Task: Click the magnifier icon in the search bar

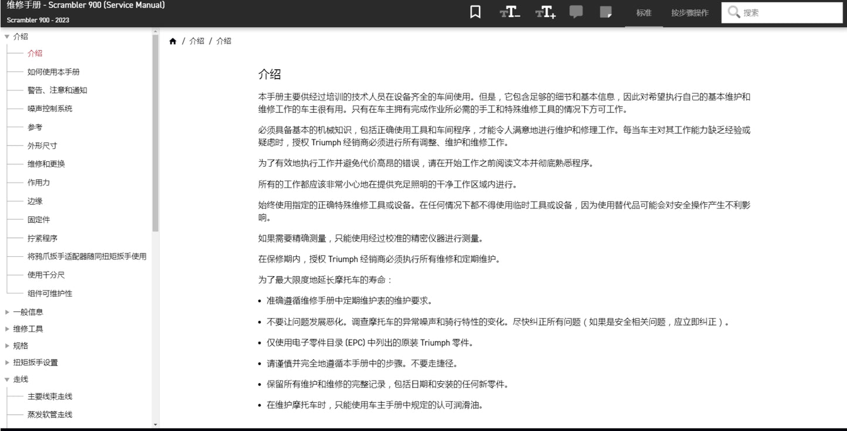Action: [734, 11]
